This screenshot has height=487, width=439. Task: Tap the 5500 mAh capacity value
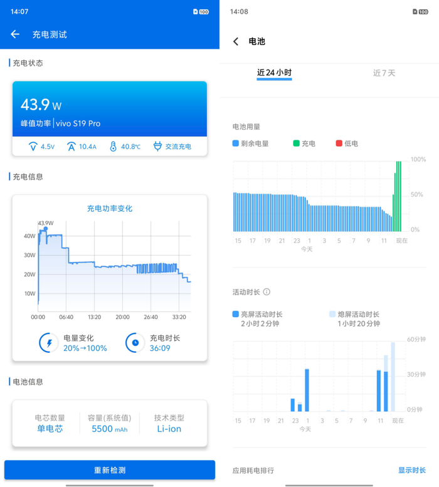[x=109, y=429]
